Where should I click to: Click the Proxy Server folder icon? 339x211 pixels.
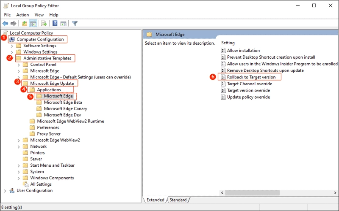(32, 134)
